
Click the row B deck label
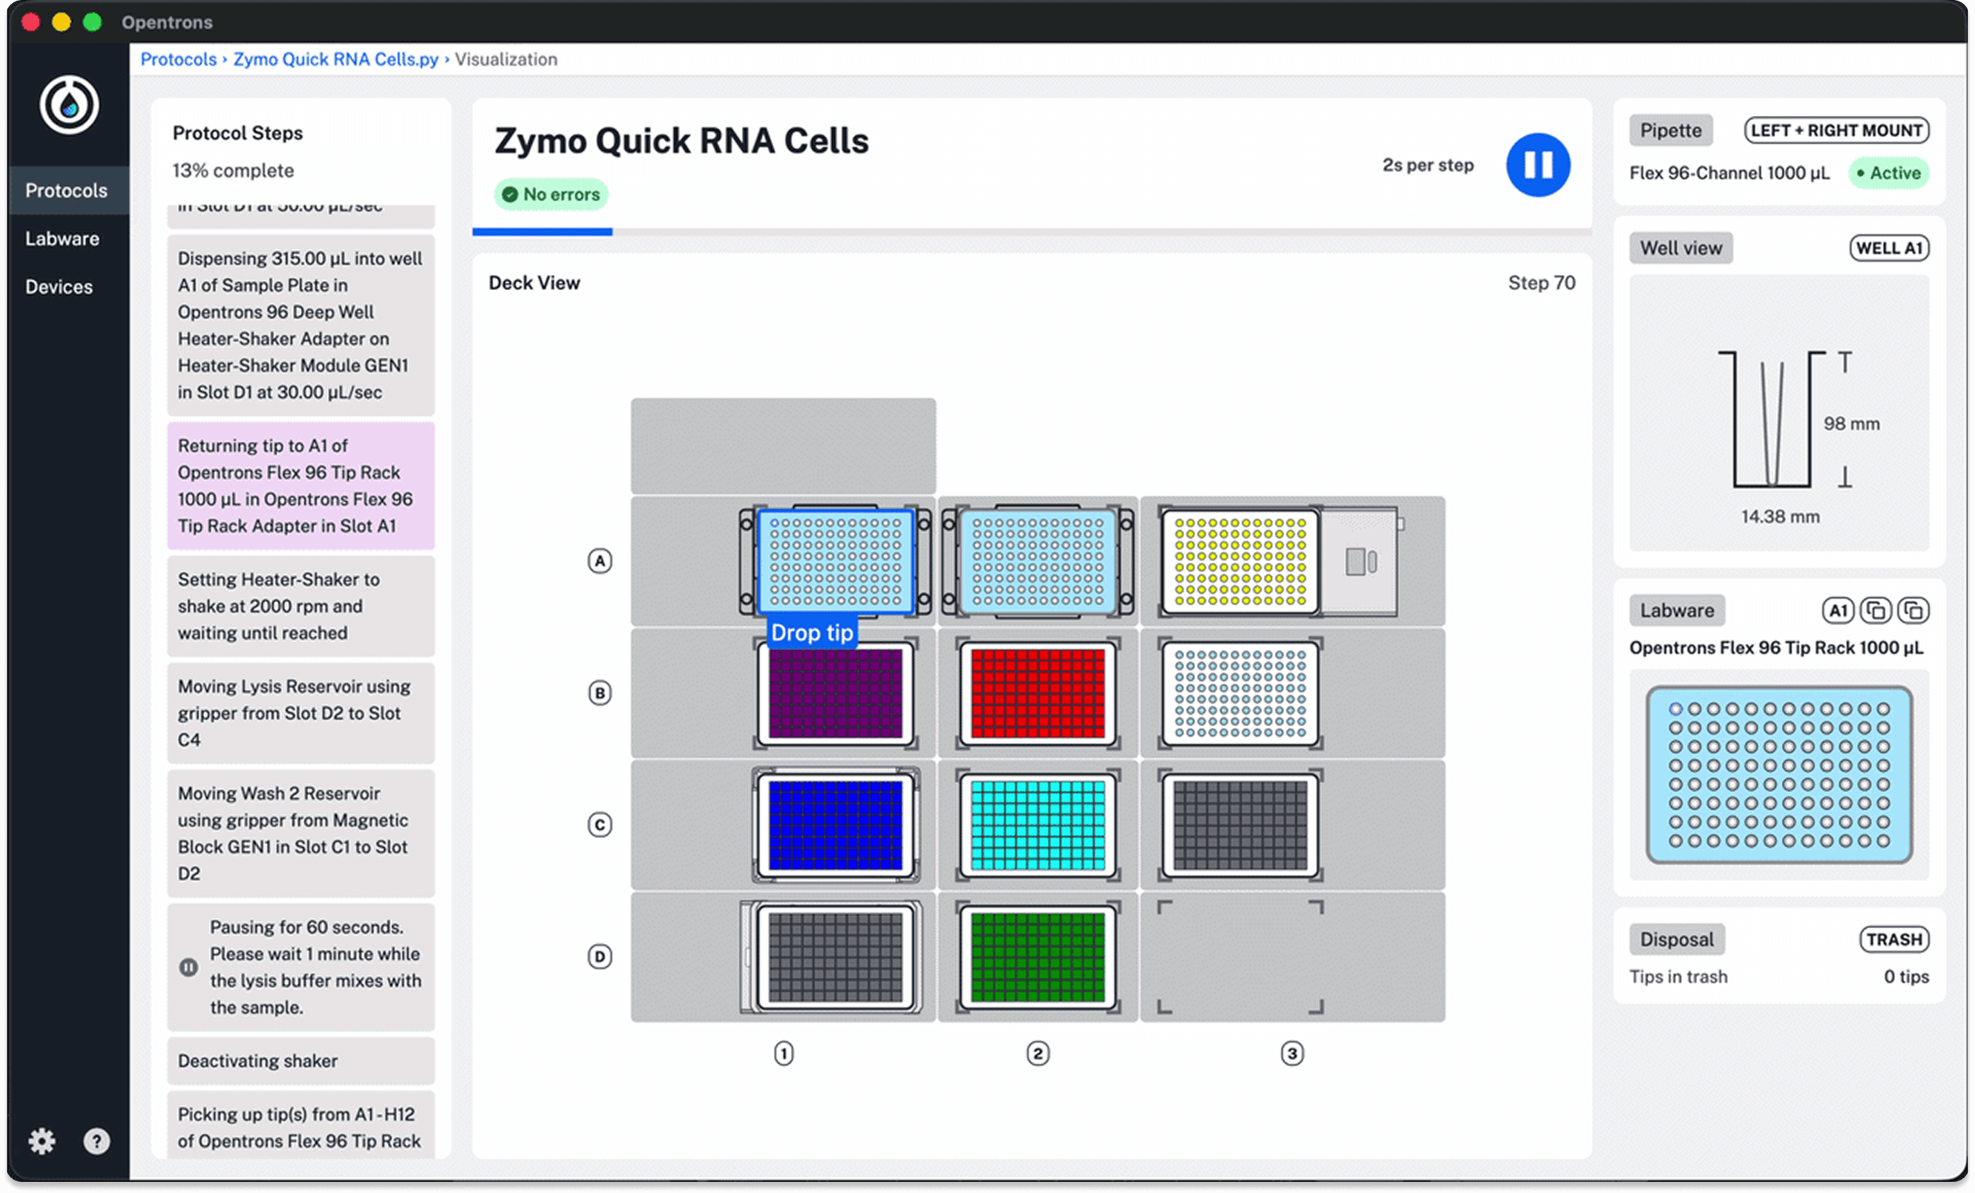[600, 693]
